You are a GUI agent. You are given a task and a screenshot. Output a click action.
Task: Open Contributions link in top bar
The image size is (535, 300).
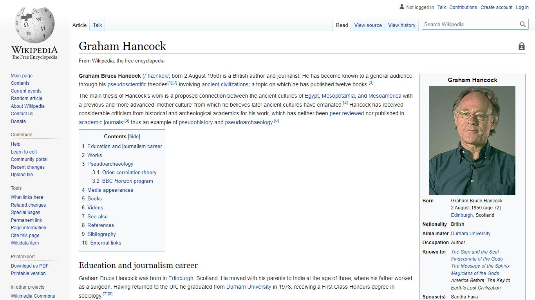coord(463,7)
